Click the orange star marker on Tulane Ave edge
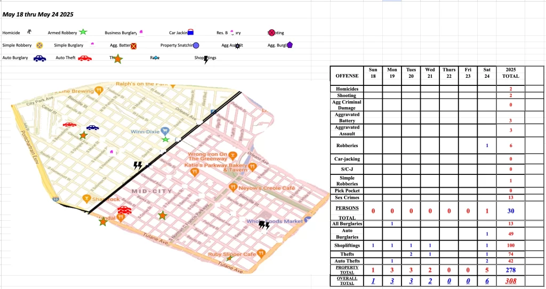Screen dimensions: 546x289 (x=103, y=221)
